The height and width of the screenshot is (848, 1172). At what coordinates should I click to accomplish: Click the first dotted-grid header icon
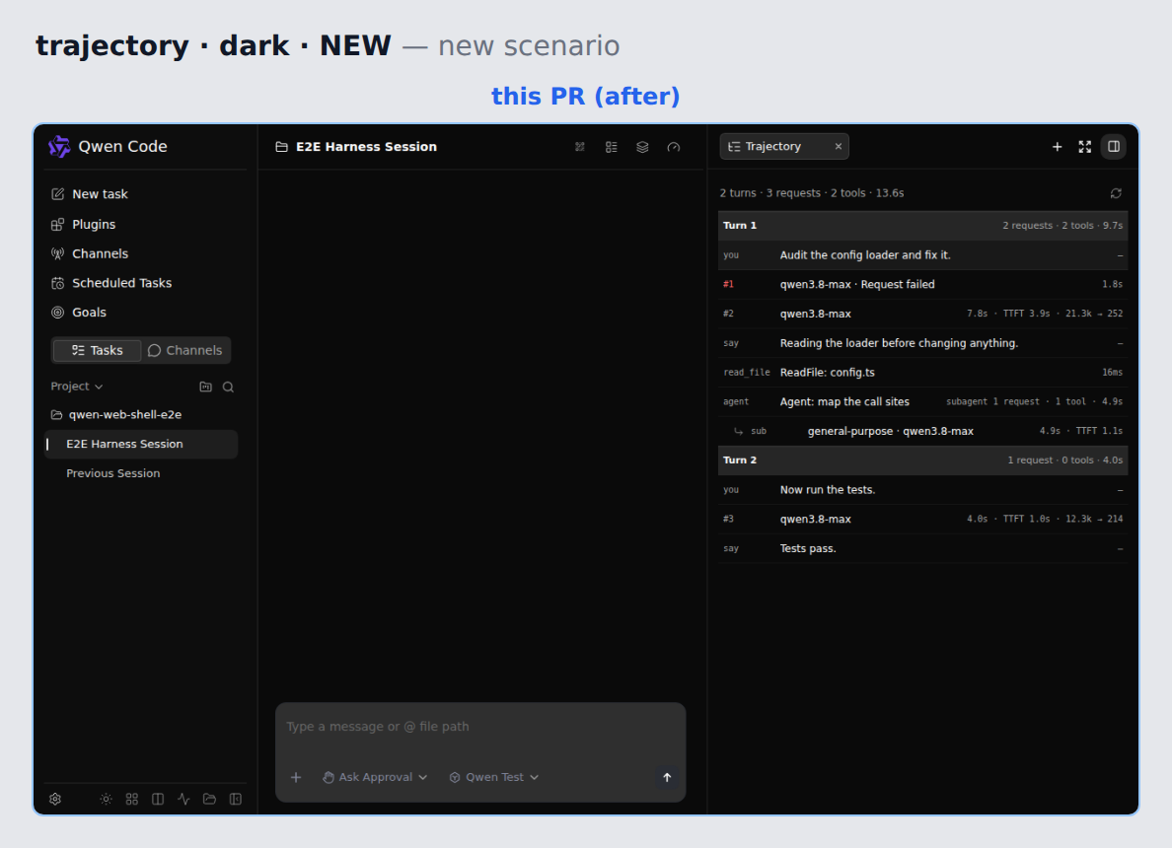coord(580,147)
